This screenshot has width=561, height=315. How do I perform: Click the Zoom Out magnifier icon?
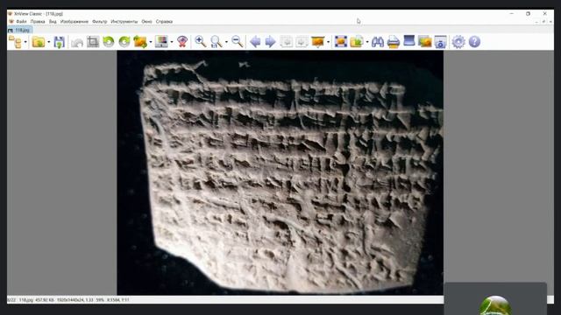(238, 42)
